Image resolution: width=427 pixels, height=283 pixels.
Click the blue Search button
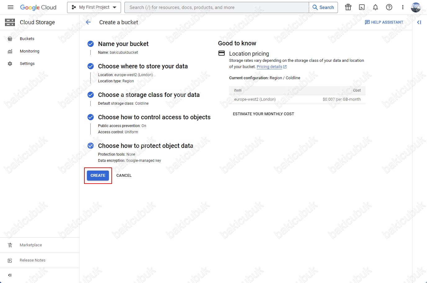click(x=323, y=7)
